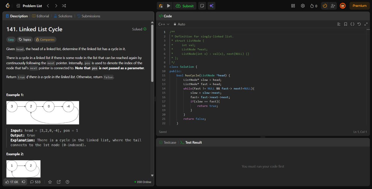Click the 'You must run your code first' message
The image size is (372, 189).
(263, 166)
